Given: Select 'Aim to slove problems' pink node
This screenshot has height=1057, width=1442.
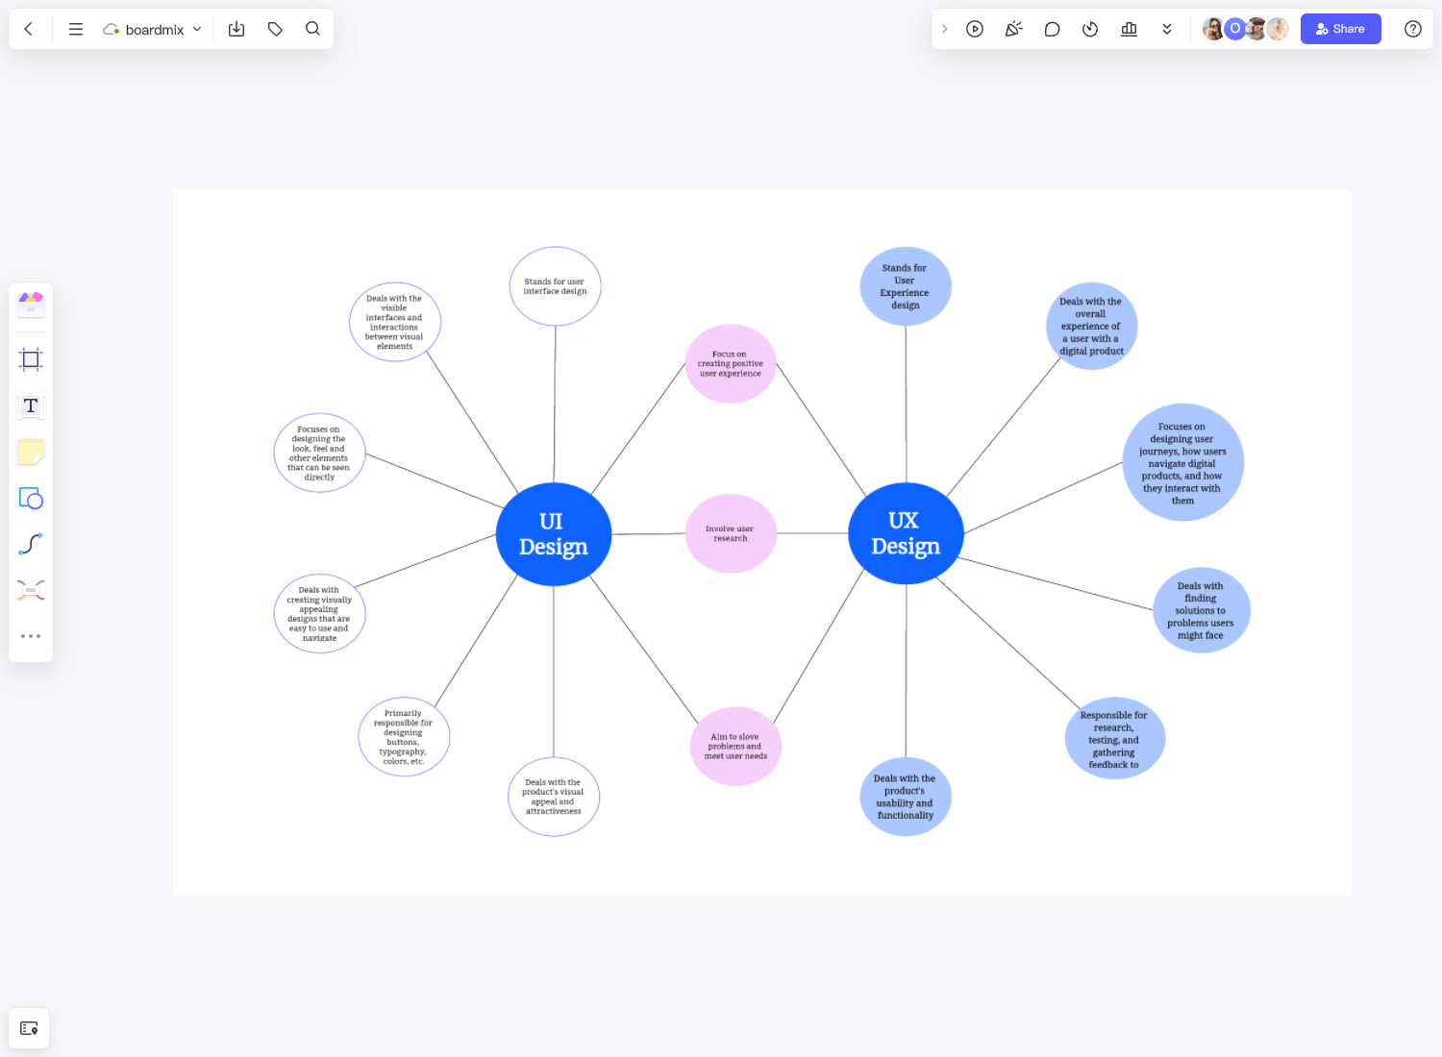Looking at the screenshot, I should tap(736, 747).
